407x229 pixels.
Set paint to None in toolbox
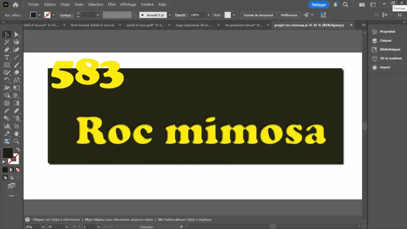17,170
